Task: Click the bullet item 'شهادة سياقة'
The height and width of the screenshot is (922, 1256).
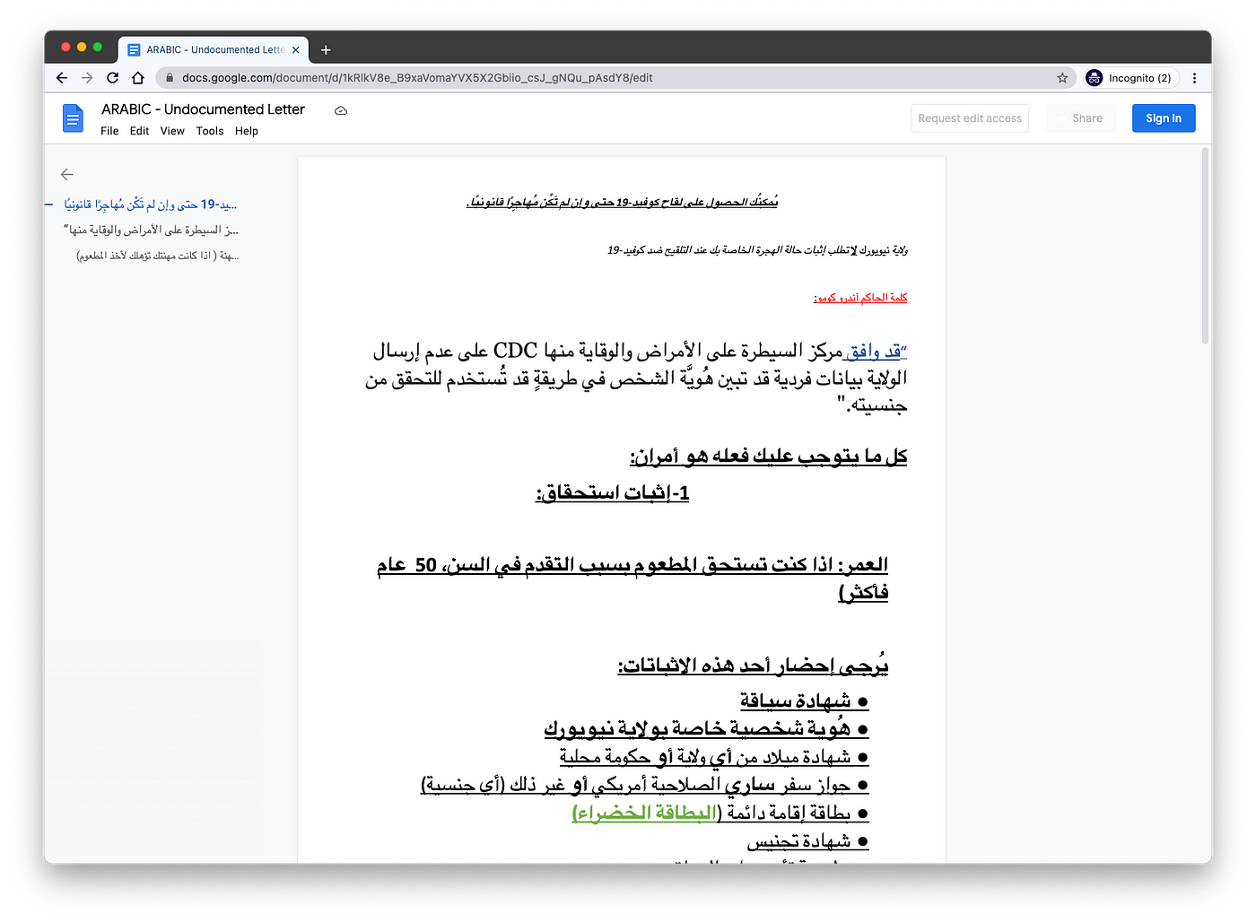Action: click(796, 700)
